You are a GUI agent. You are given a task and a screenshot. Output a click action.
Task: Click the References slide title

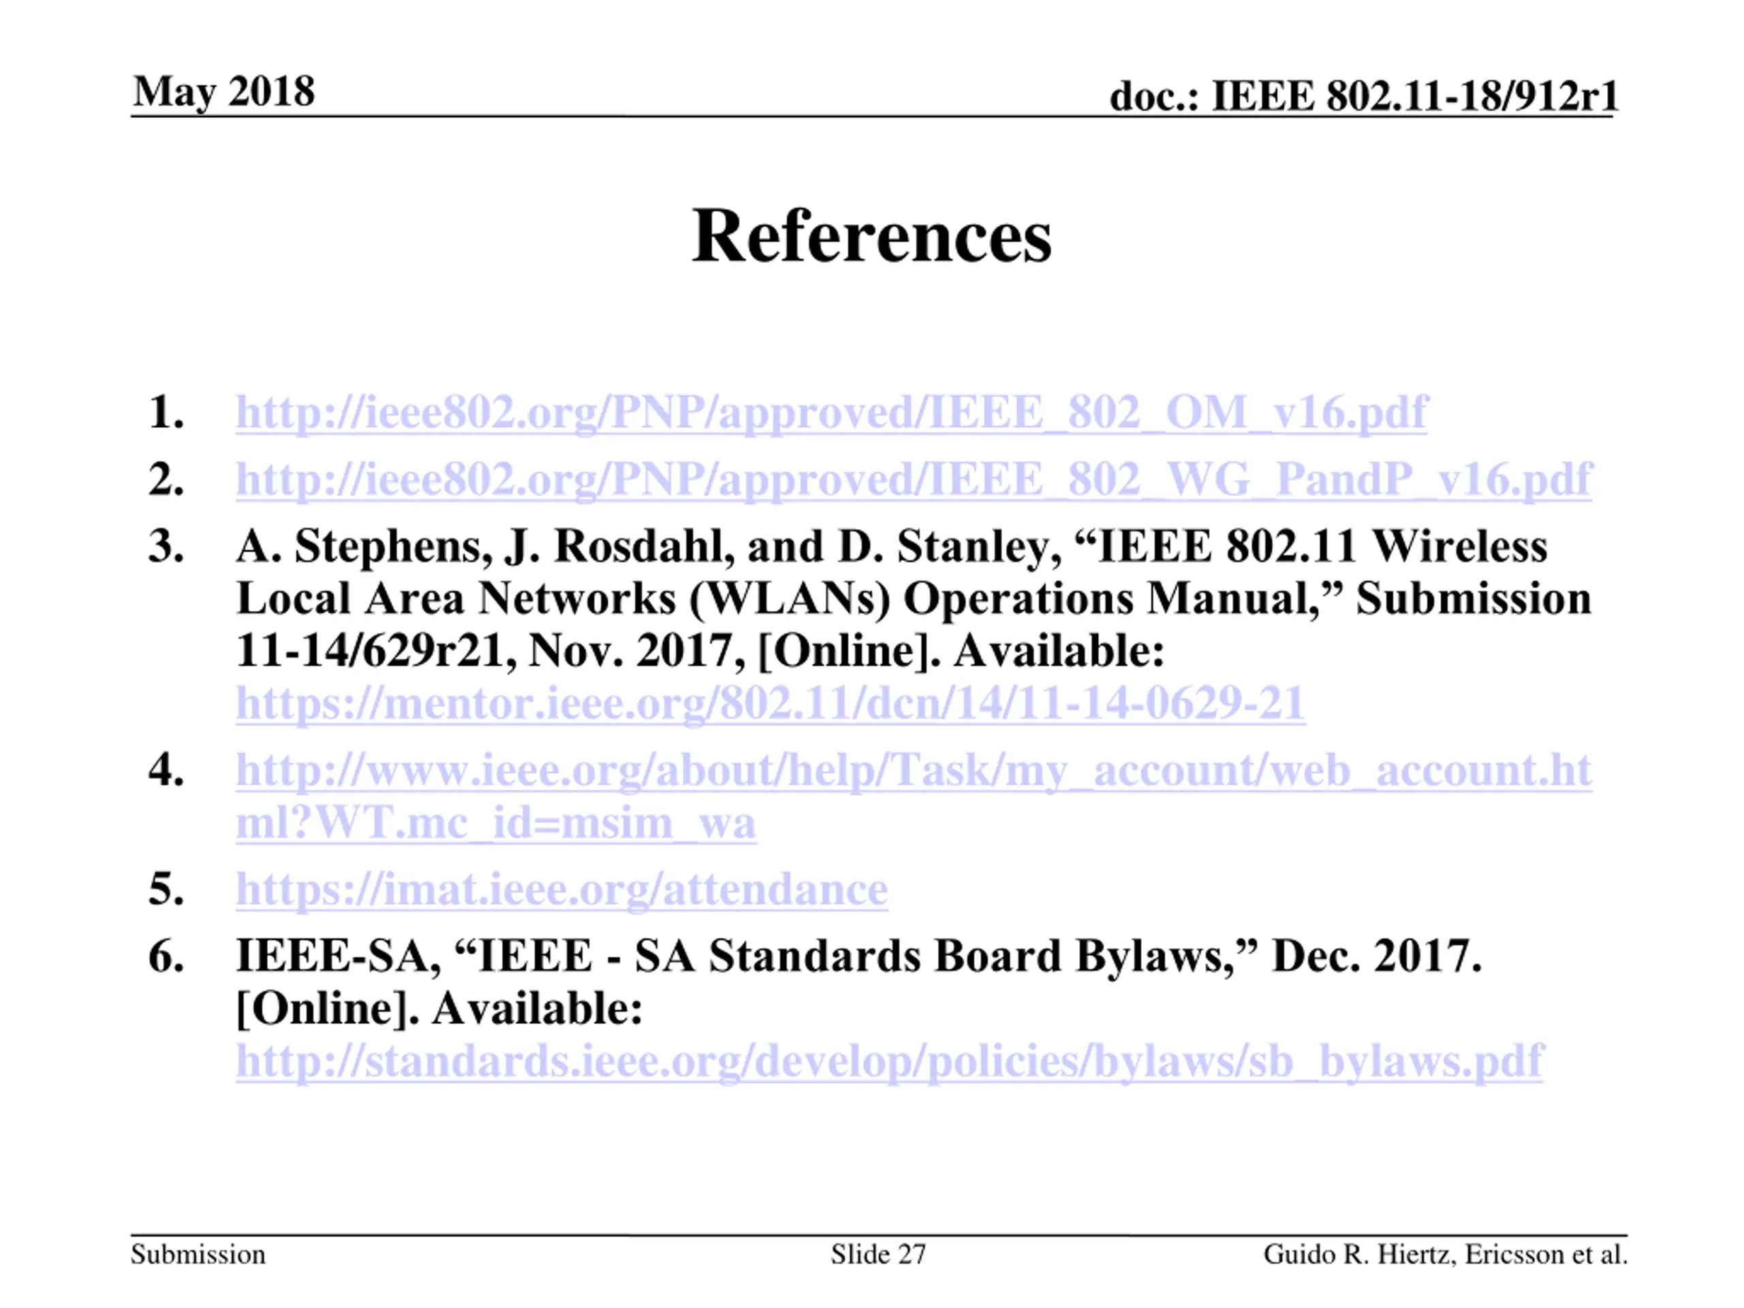click(x=872, y=236)
